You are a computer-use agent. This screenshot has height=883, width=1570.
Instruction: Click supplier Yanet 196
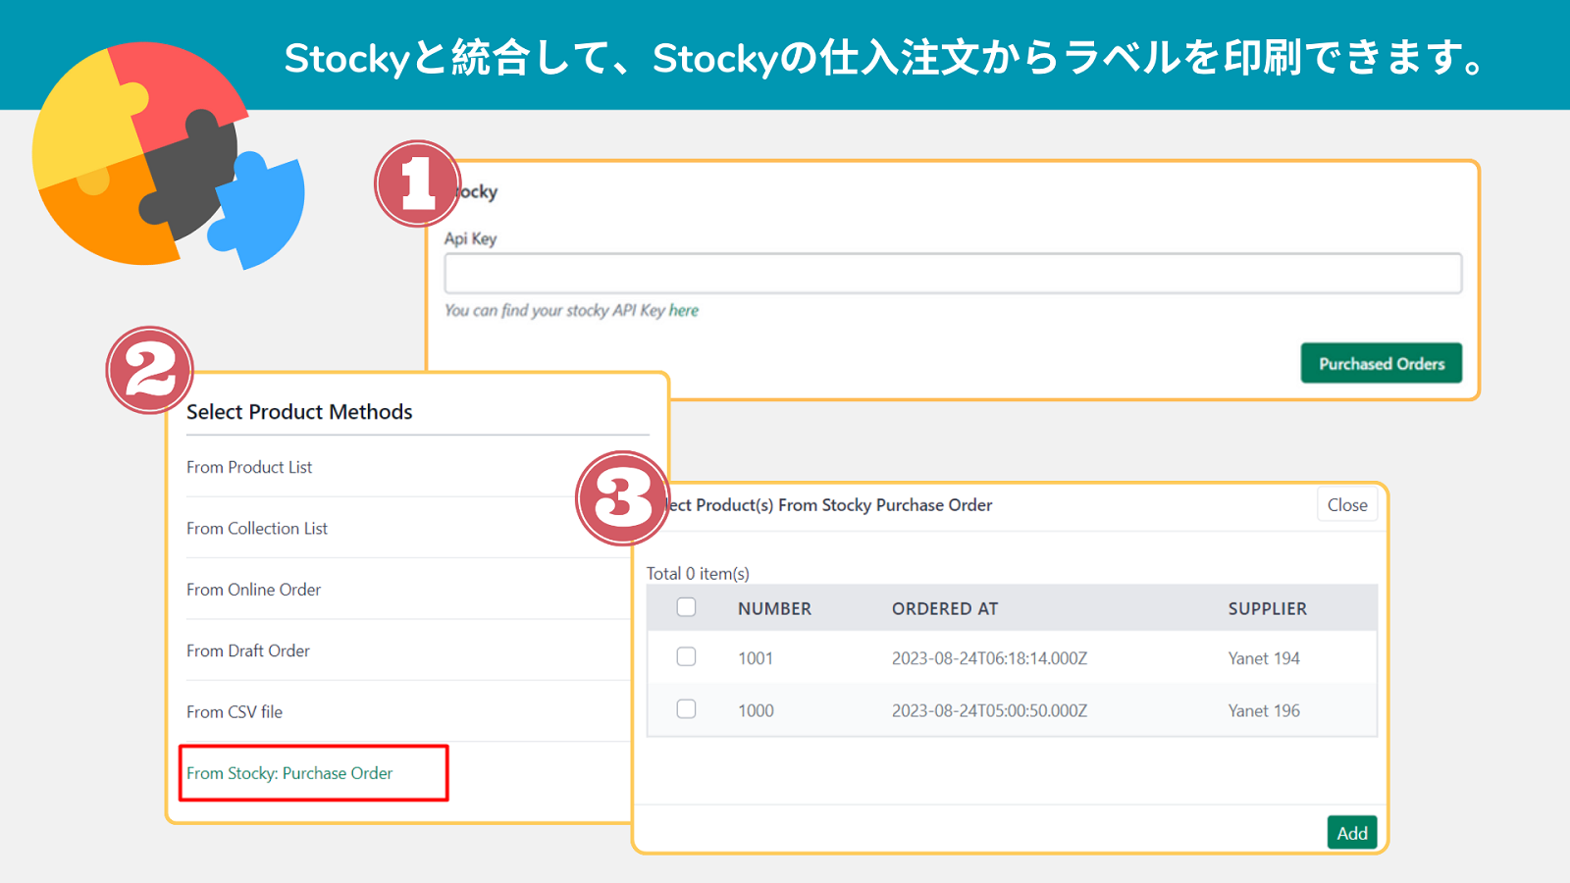(x=1264, y=710)
